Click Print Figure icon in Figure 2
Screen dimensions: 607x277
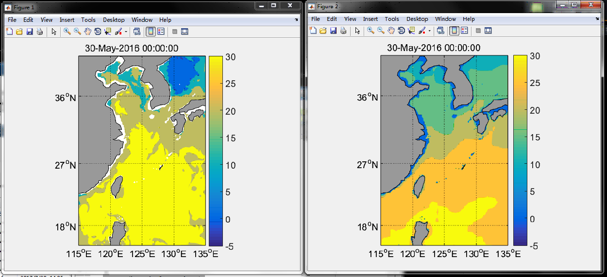(343, 31)
